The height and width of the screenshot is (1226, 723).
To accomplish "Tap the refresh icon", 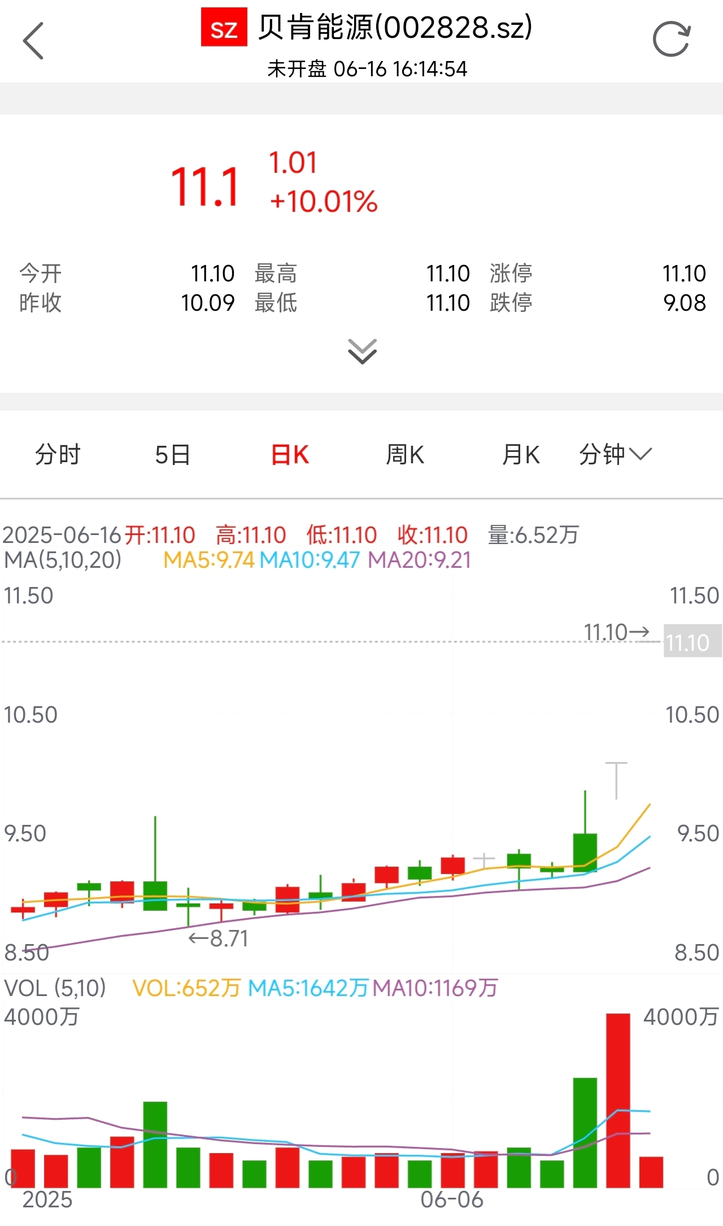I will pos(672,40).
